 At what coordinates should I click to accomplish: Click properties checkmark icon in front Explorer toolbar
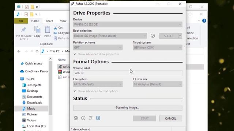26,14
